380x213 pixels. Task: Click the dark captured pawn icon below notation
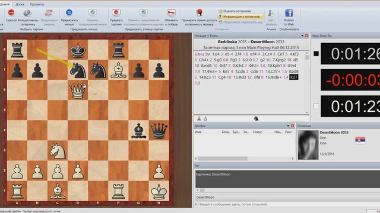click(x=199, y=118)
